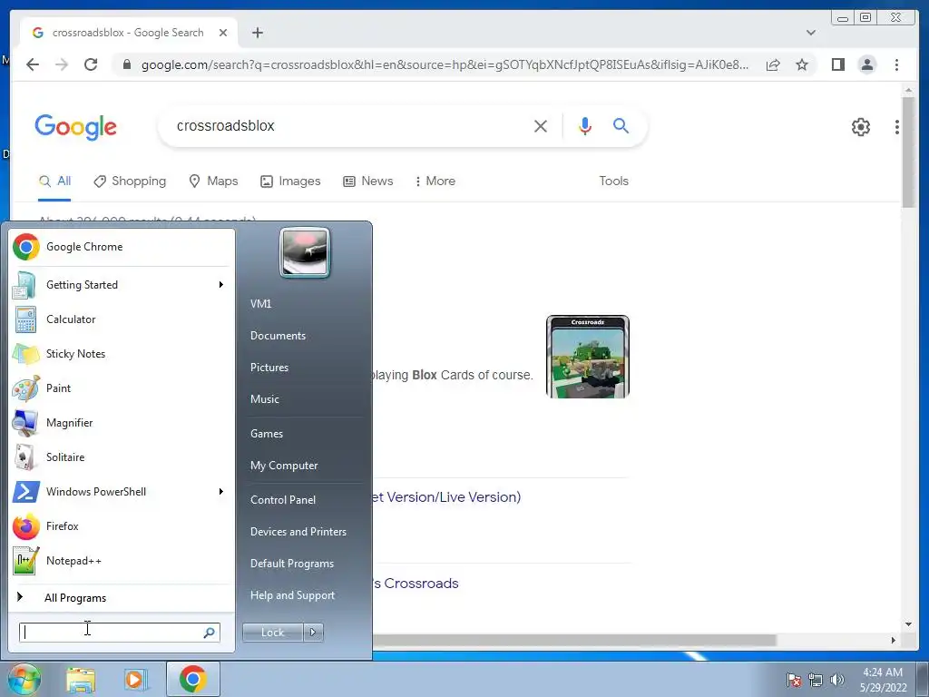
Task: Click the Google logo
Action: (x=76, y=127)
